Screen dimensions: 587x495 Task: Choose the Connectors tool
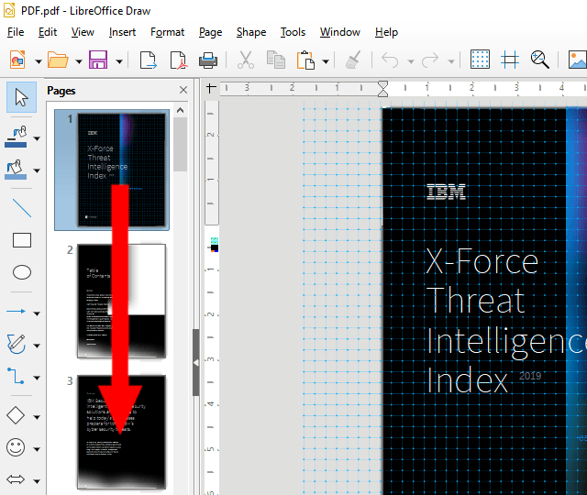pos(16,376)
